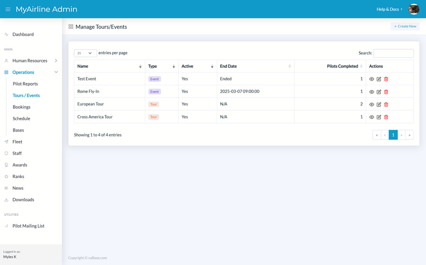Click the Ranks star icon
Screen dimensions: 426x265
click(6, 177)
